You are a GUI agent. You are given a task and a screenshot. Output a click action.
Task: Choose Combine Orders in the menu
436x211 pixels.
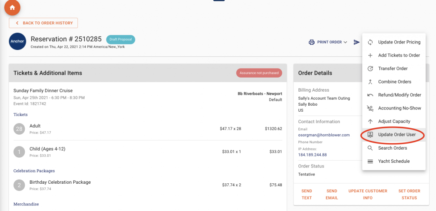(394, 82)
